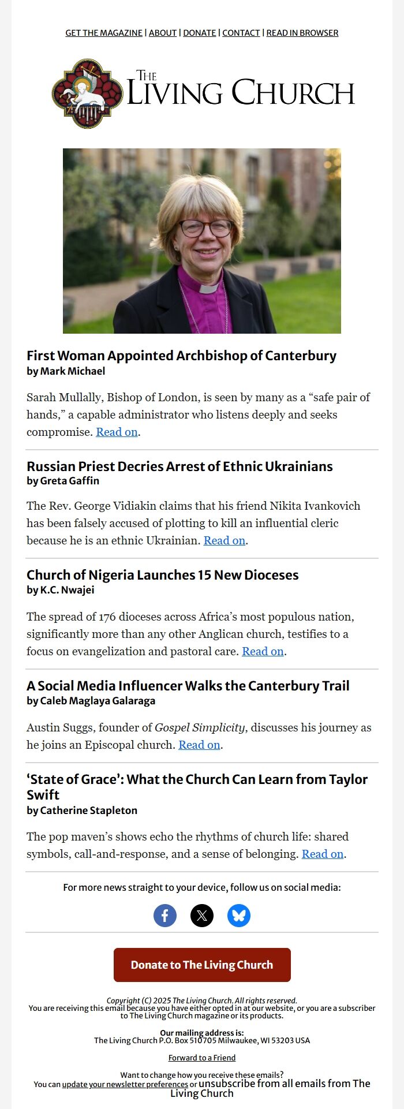Open update your newsletter preferences link
Screen dimensions: 404x1109
click(x=125, y=1084)
